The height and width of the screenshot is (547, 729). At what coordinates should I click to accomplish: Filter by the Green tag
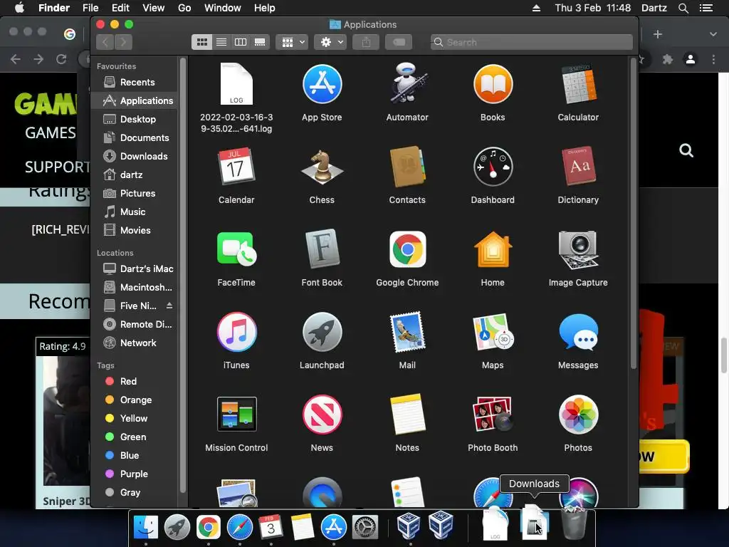pyautogui.click(x=135, y=437)
